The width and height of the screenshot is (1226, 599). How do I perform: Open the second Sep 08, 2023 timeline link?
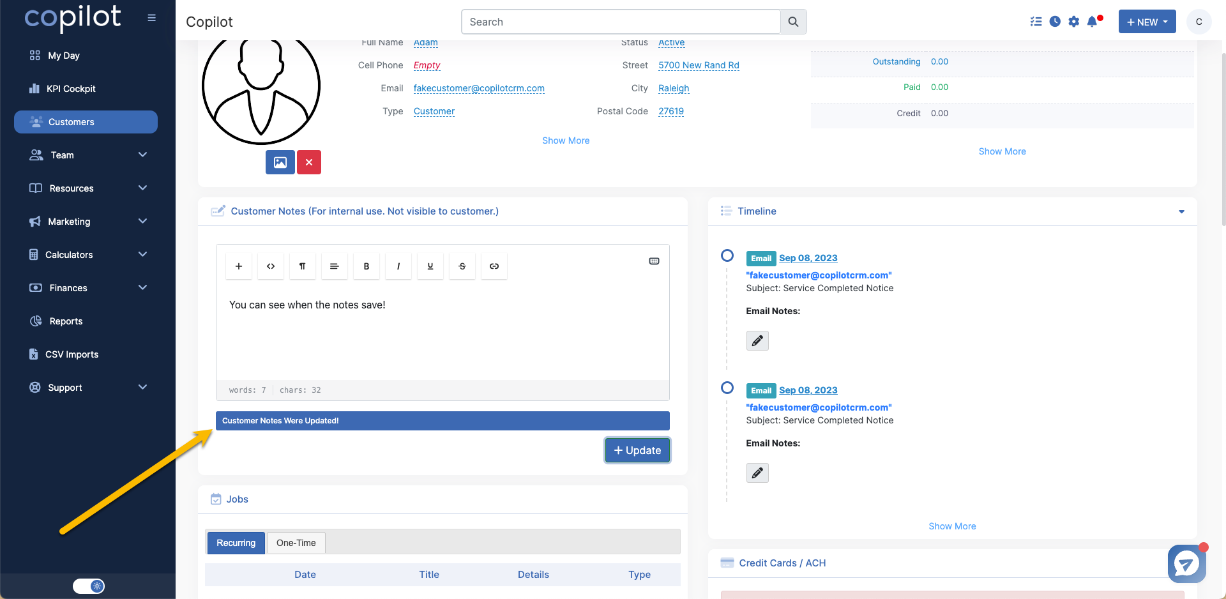click(x=808, y=390)
